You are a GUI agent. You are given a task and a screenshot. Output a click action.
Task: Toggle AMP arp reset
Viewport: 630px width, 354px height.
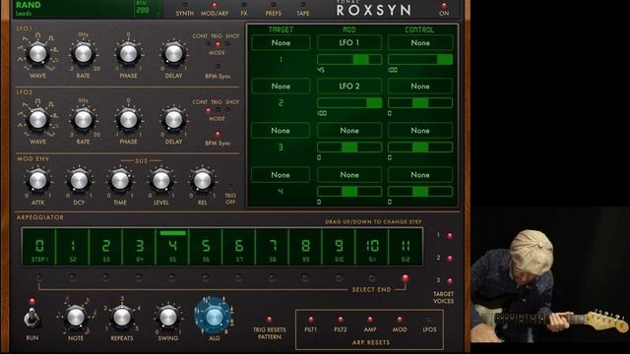[x=370, y=320]
